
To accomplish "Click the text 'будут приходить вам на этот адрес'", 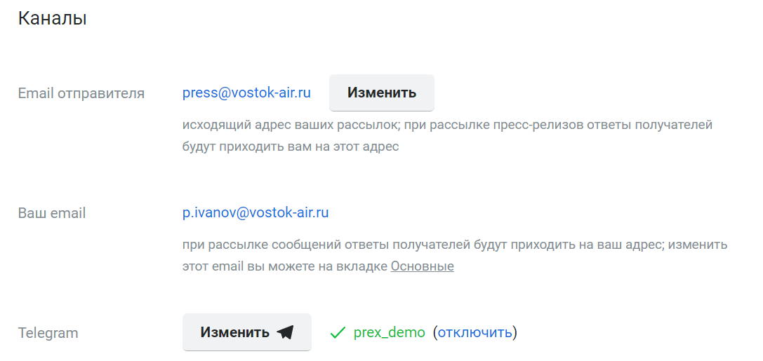I will [291, 147].
